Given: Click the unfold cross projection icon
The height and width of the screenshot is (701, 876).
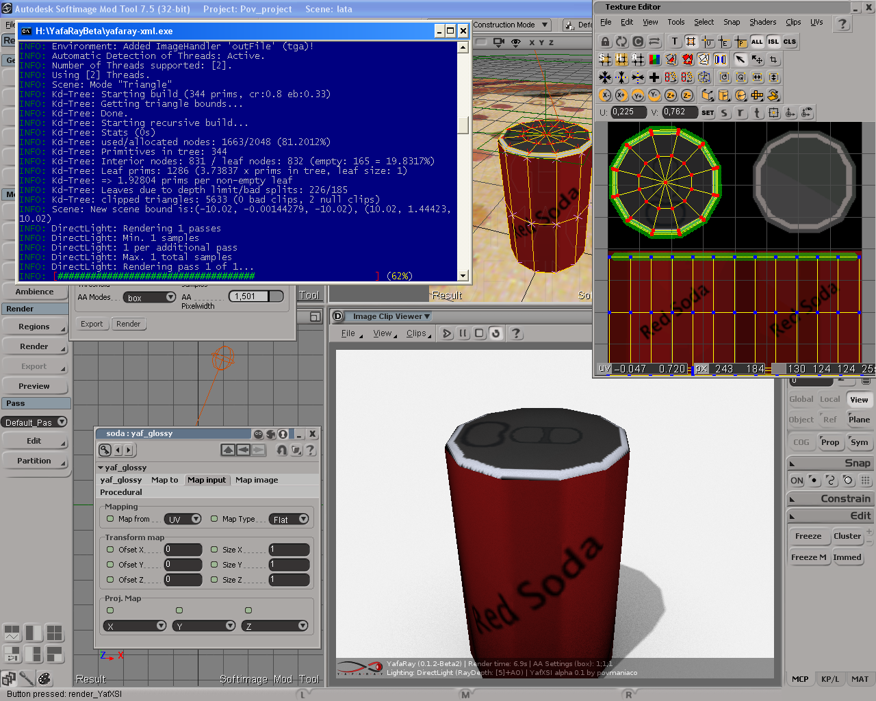Looking at the screenshot, I should [757, 95].
